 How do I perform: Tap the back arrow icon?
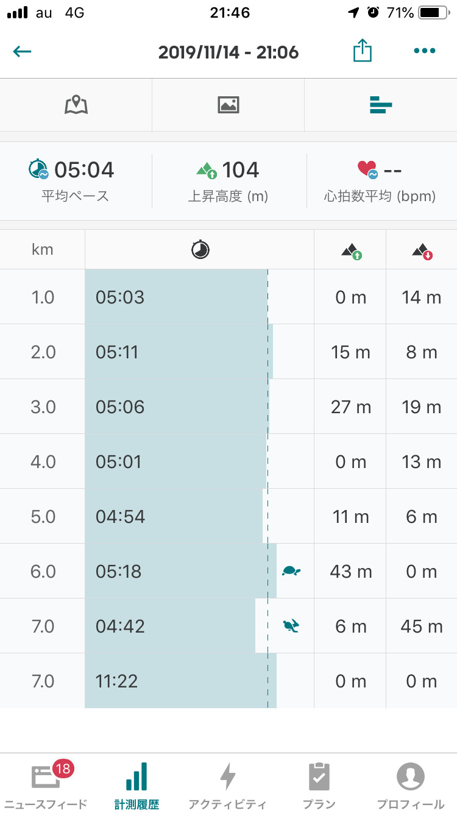point(23,51)
